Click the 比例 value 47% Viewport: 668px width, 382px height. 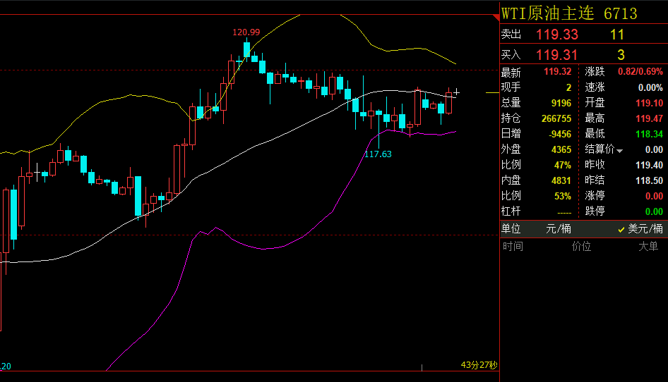pyautogui.click(x=562, y=165)
